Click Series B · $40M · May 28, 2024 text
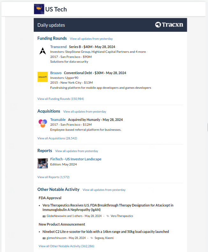Screen dimensions: 208x252 (92, 47)
